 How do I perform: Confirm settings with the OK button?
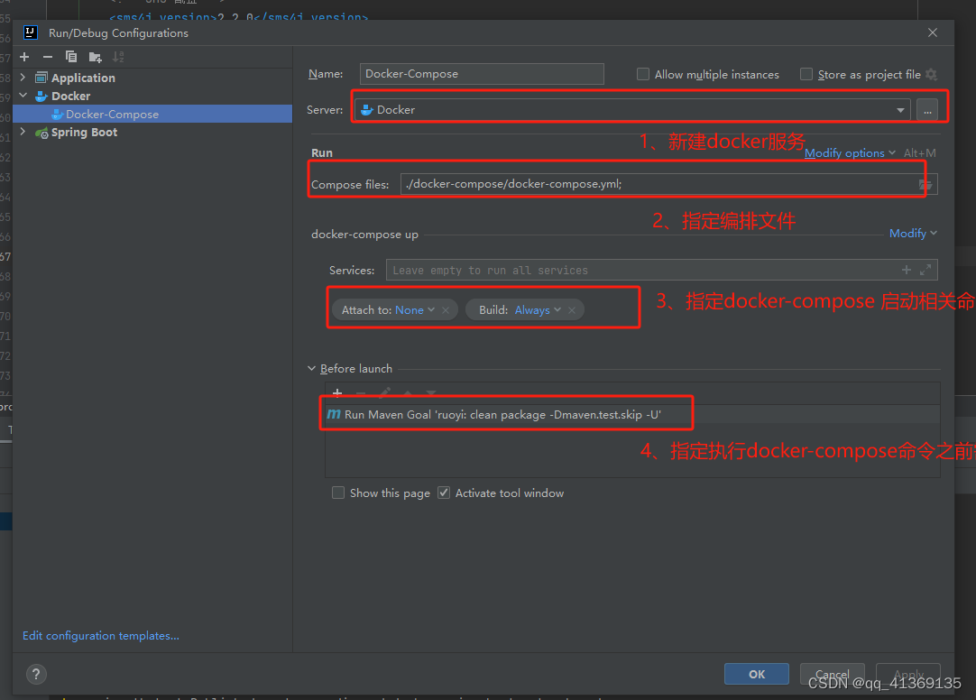(756, 674)
